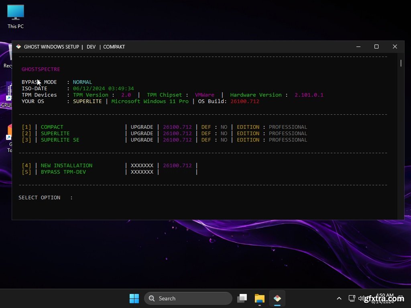Image resolution: width=411 pixels, height=308 pixels.
Task: Maximize the Ghost Windows Setup window
Action: [376, 47]
